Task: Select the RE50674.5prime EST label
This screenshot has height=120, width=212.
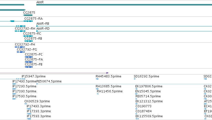Action: click(49, 81)
